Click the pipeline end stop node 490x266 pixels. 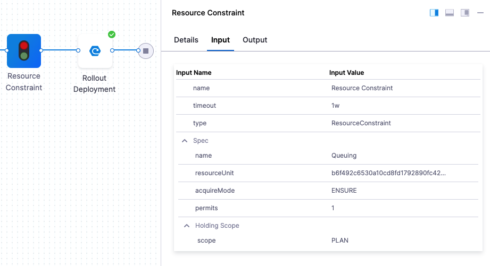tap(146, 51)
